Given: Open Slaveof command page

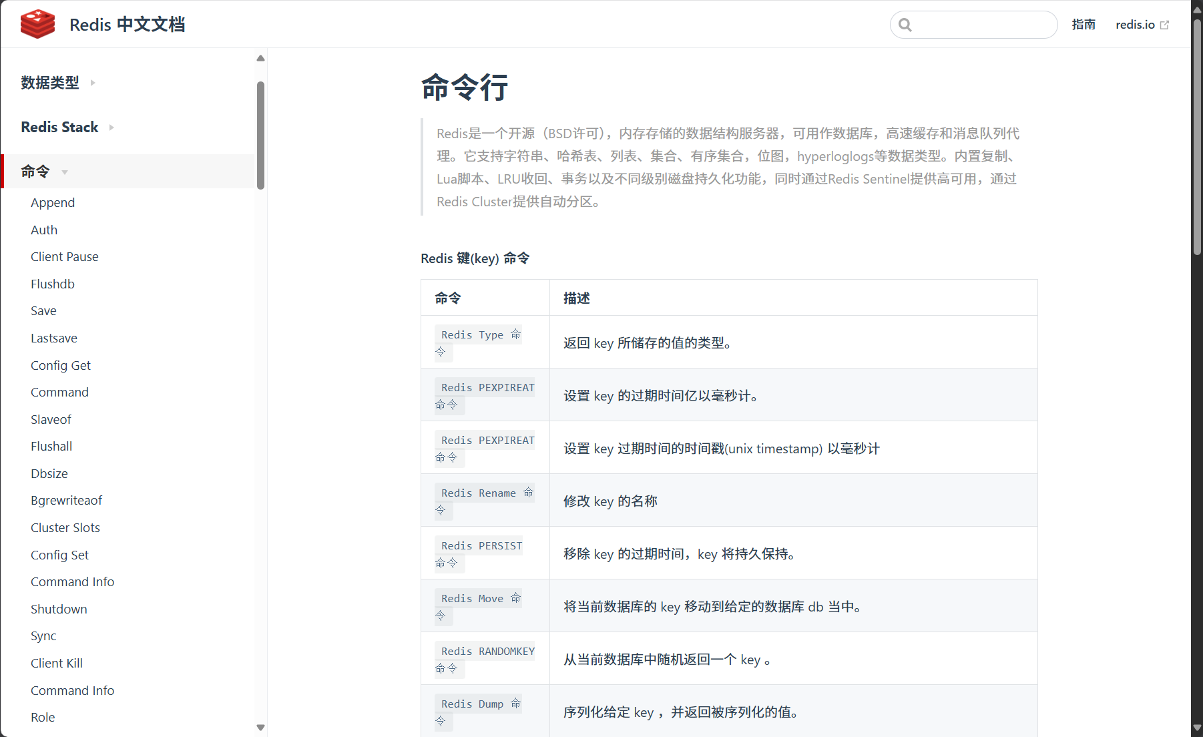Looking at the screenshot, I should [51, 419].
